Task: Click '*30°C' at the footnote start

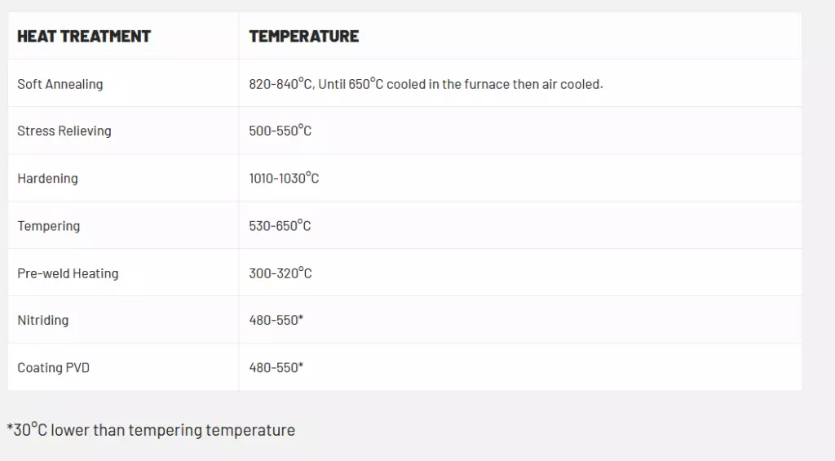Action: coord(27,430)
